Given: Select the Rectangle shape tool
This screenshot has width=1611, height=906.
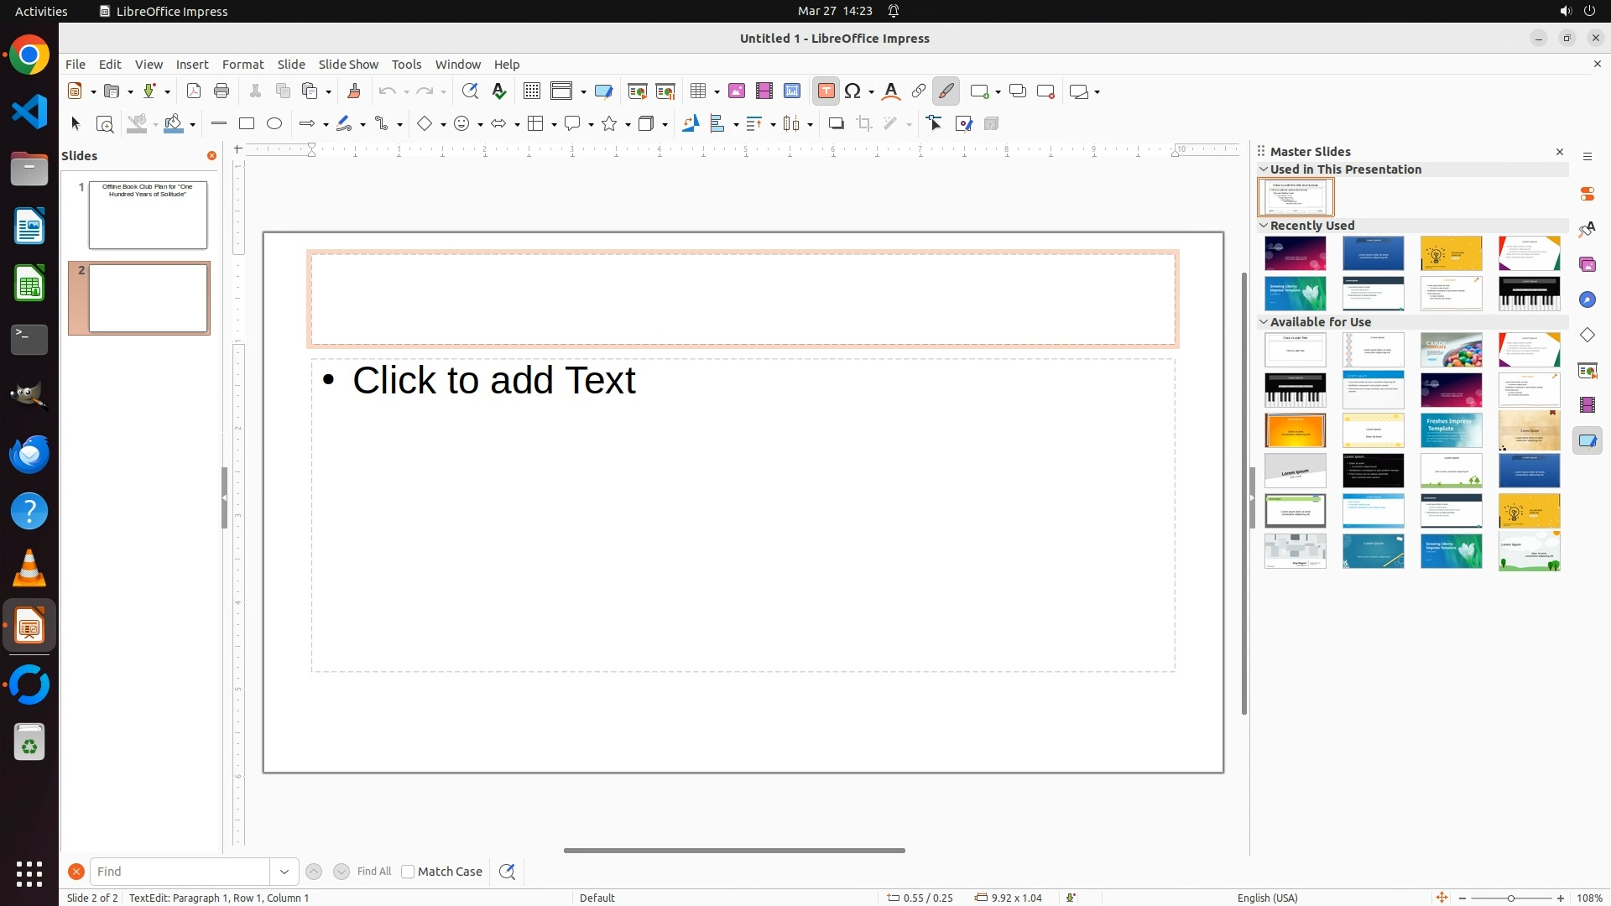Looking at the screenshot, I should coord(247,124).
